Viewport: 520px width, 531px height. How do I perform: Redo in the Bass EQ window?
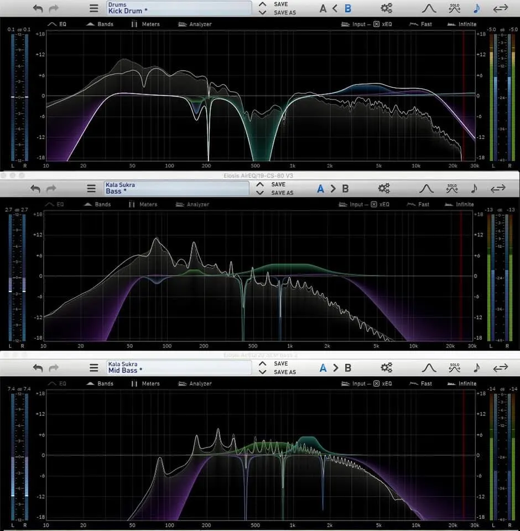[51, 189]
